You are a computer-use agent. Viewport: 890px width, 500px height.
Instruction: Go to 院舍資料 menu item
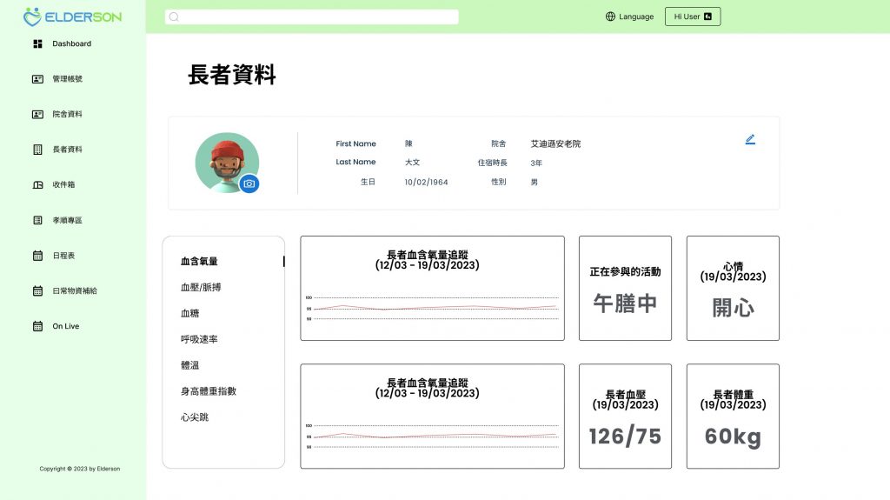coord(67,114)
